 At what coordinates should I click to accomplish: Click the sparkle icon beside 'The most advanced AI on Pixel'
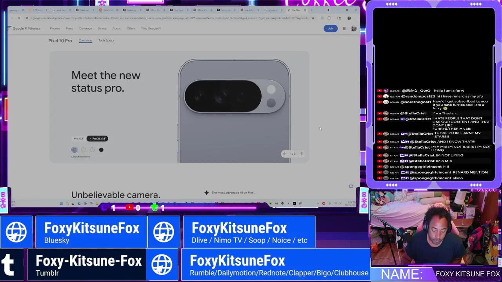(206, 193)
